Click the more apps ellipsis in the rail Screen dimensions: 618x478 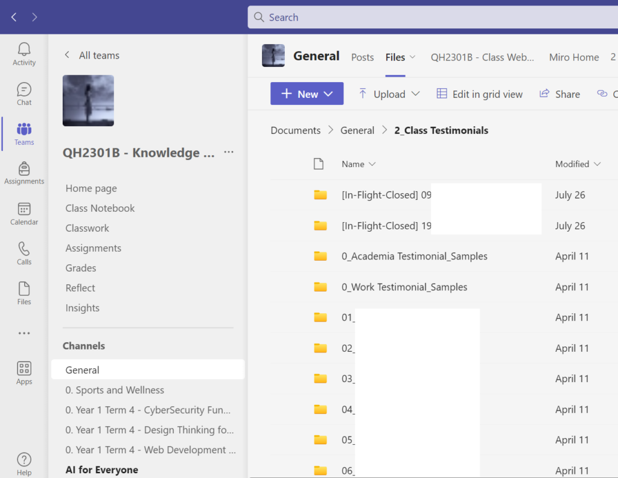(x=24, y=333)
